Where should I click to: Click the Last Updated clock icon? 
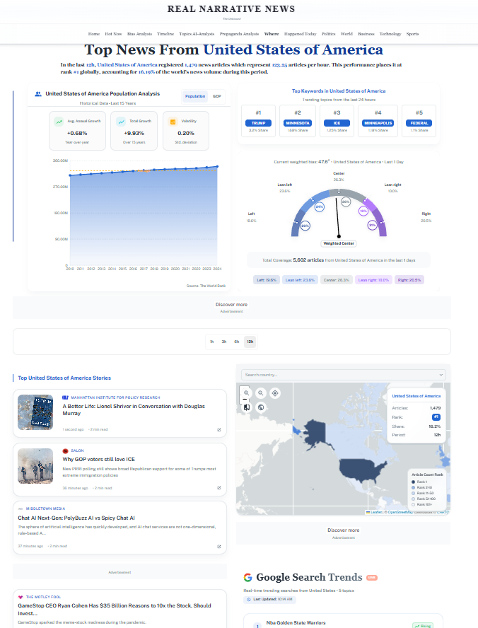tap(249, 600)
